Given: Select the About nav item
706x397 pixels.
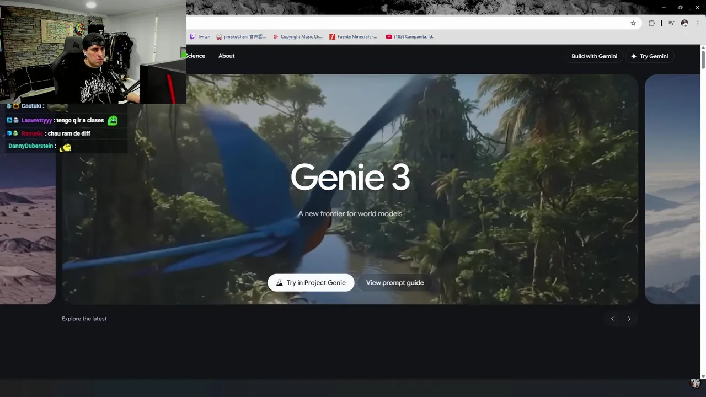Looking at the screenshot, I should pyautogui.click(x=227, y=56).
